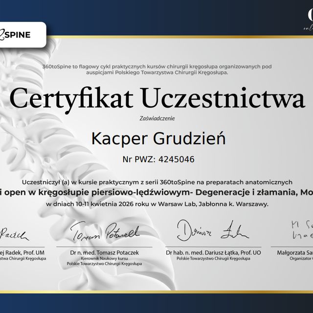The width and height of the screenshot is (313, 313).
Task: Click the 'Uczestniczył (a) w kursie praktycznym' line
Action: click(x=157, y=182)
